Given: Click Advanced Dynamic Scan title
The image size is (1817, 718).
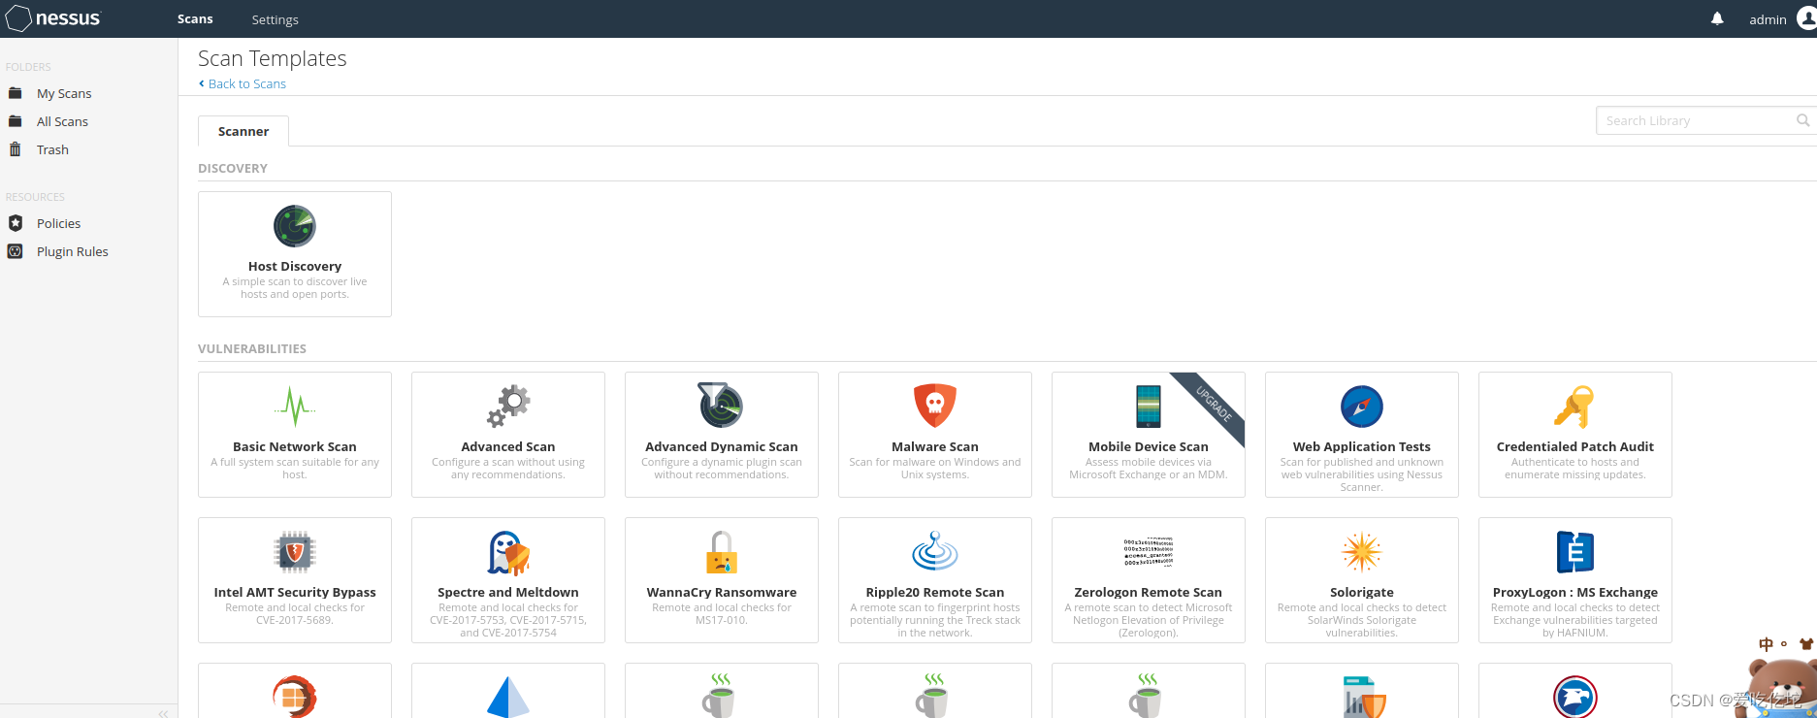Looking at the screenshot, I should (x=722, y=446).
